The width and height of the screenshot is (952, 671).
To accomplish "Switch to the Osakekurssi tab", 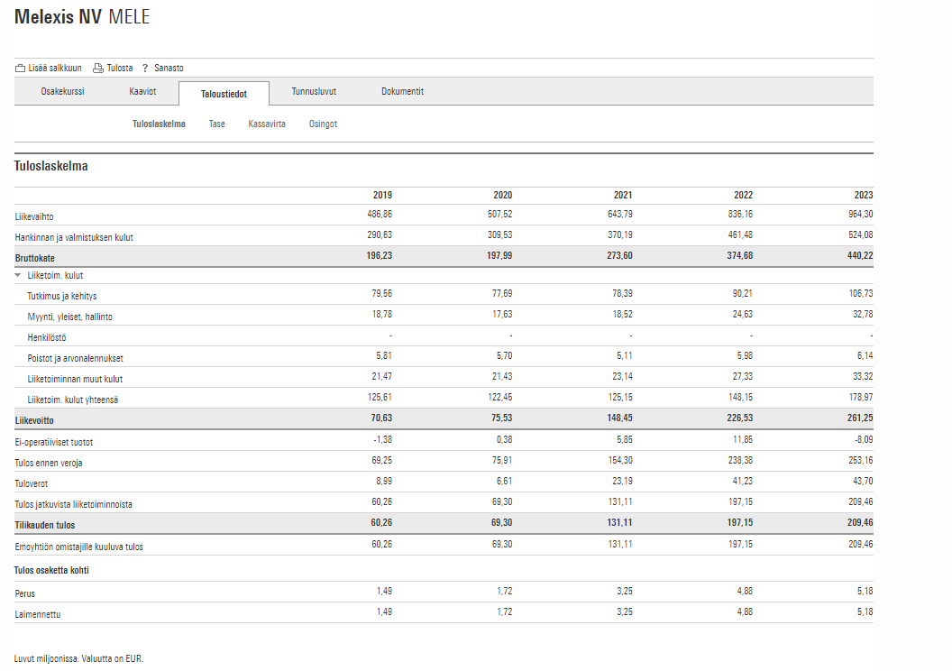I will click(x=62, y=92).
